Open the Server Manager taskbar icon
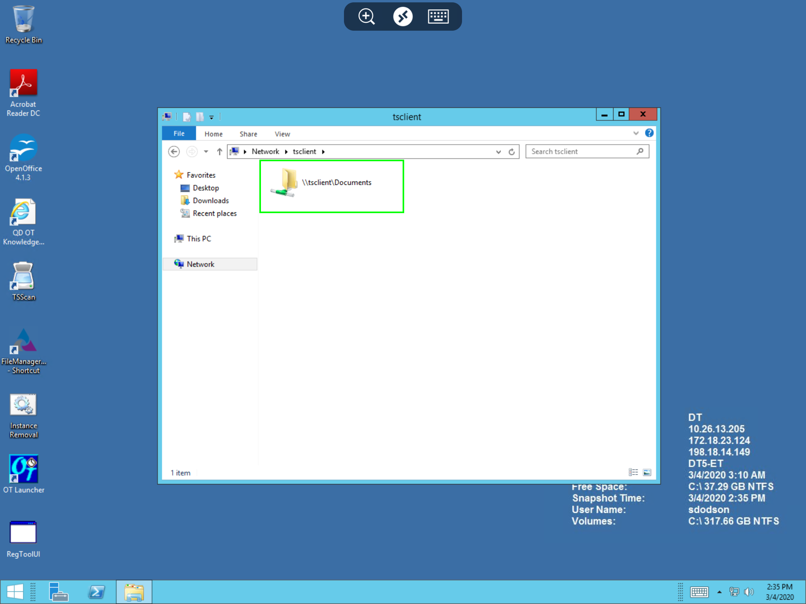This screenshot has height=604, width=806. click(59, 592)
